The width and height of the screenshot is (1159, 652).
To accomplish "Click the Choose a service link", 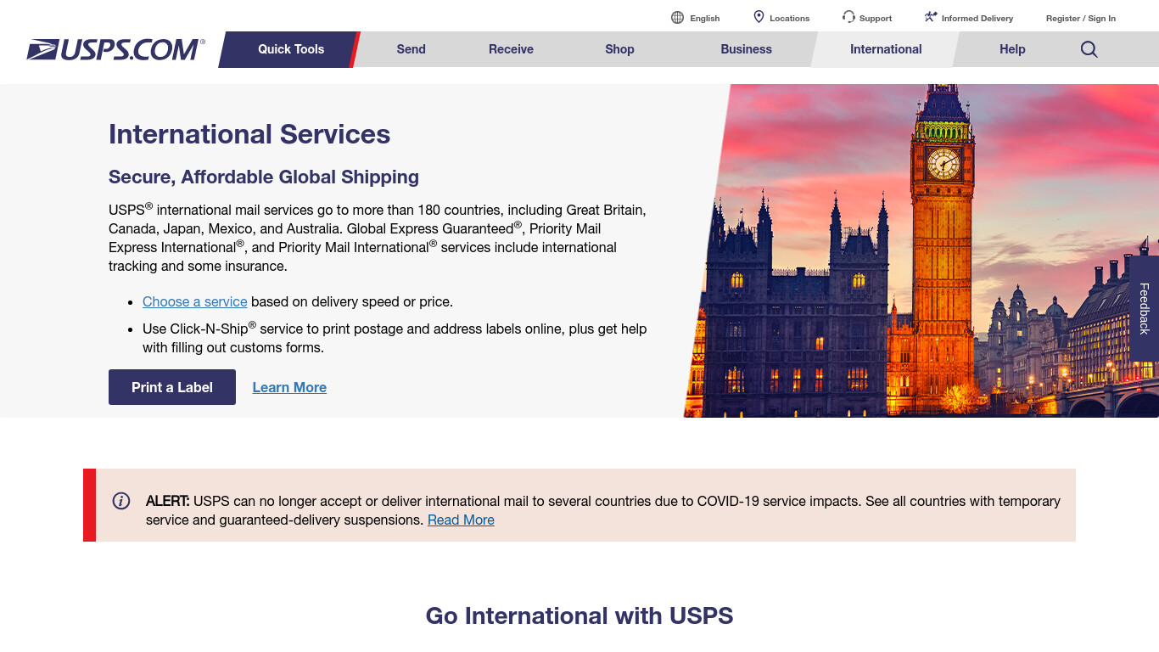I will pyautogui.click(x=195, y=301).
